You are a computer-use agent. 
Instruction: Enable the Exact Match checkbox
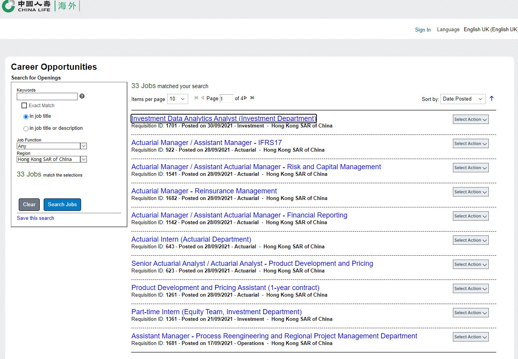click(x=24, y=106)
